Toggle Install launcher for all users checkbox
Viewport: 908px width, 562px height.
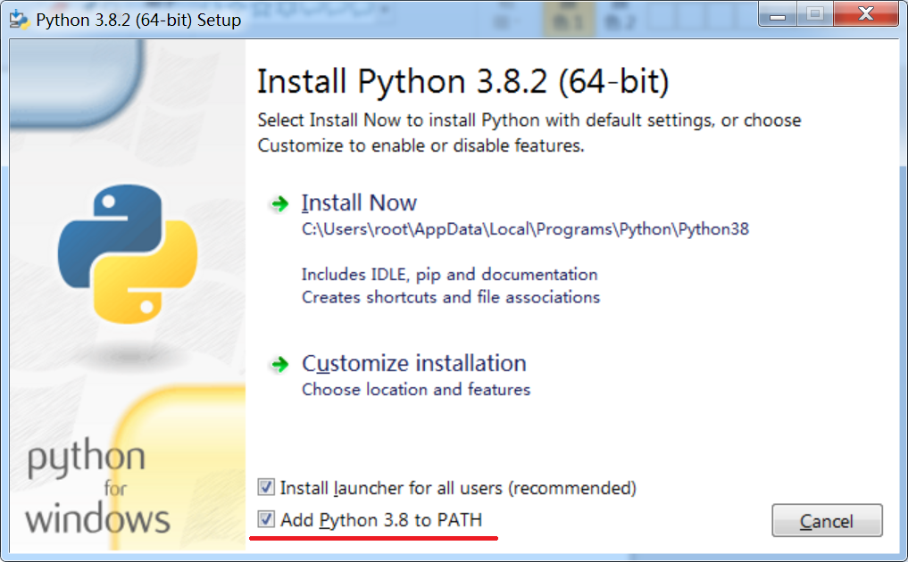pyautogui.click(x=266, y=487)
